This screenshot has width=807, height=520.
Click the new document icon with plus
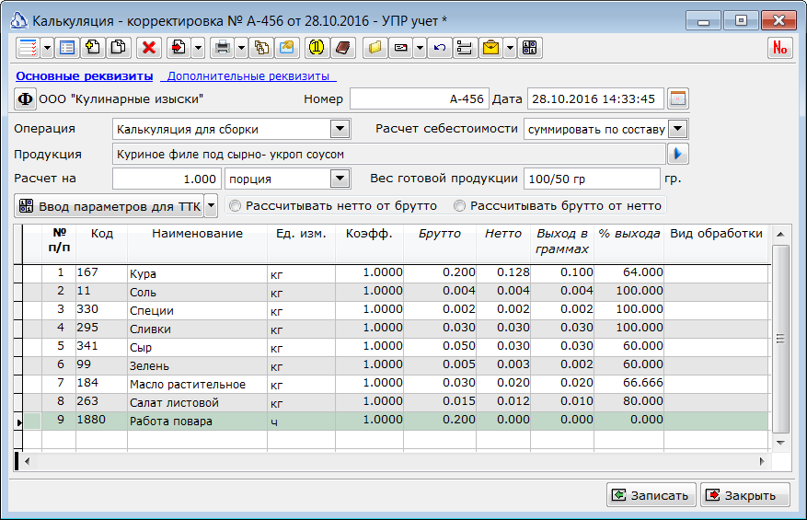93,48
